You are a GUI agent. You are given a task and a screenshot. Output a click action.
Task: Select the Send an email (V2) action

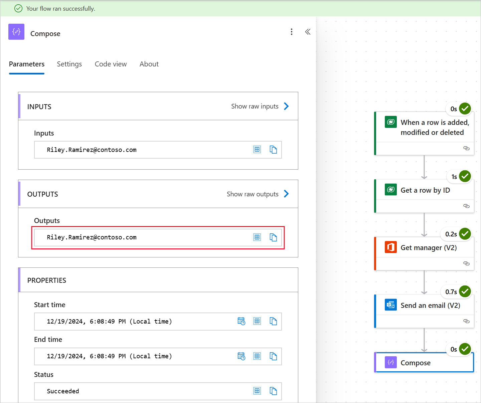(424, 311)
